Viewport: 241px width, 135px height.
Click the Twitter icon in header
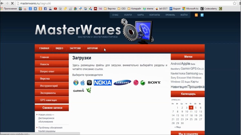[x=202, y=15]
